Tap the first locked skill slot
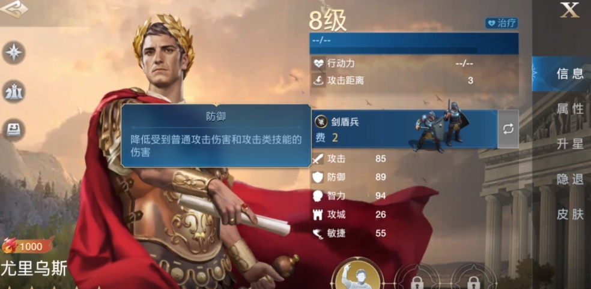 point(417,278)
